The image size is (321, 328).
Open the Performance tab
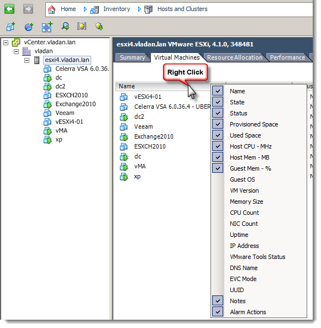tap(287, 57)
